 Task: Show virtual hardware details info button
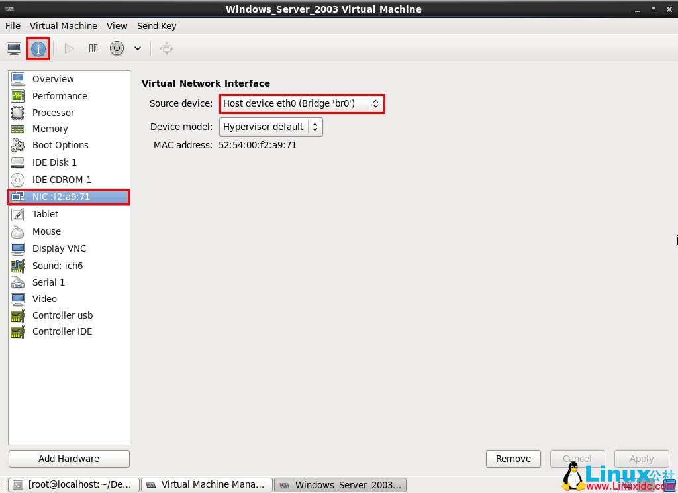tap(38, 48)
